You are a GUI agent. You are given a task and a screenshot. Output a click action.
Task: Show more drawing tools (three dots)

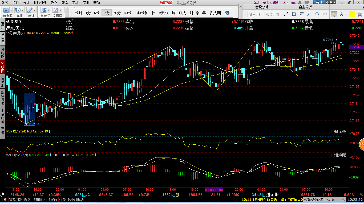(x=325, y=14)
